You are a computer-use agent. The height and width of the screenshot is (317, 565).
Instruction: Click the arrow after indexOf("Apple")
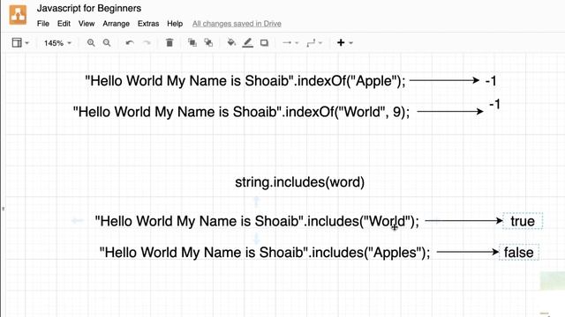click(445, 80)
